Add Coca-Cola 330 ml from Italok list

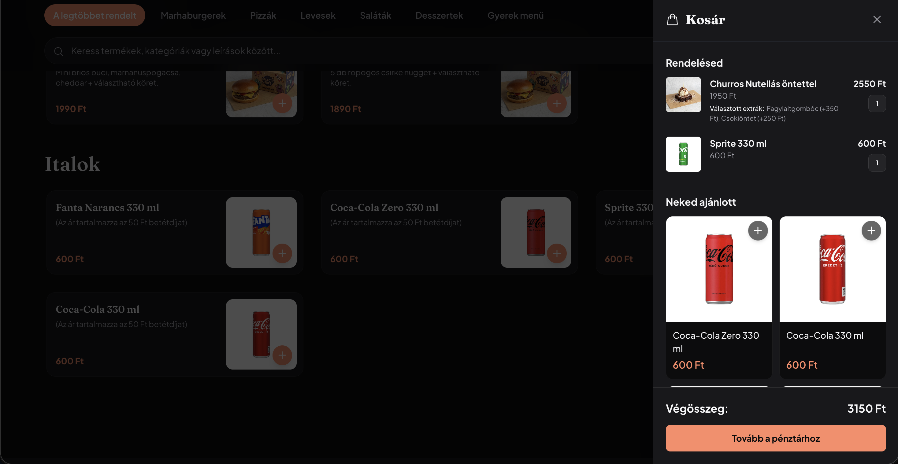[282, 355]
